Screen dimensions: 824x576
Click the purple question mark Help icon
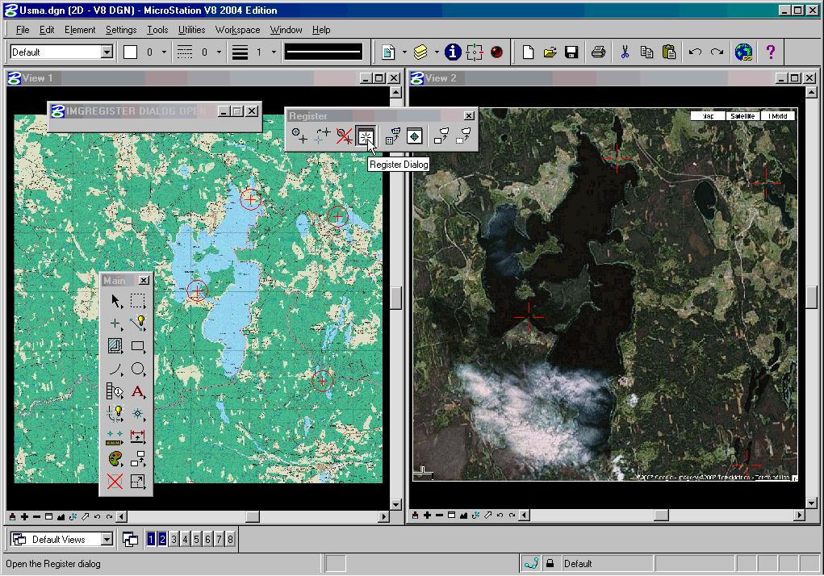pyautogui.click(x=771, y=52)
